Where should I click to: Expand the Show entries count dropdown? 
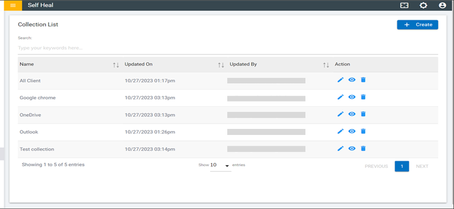point(221,166)
